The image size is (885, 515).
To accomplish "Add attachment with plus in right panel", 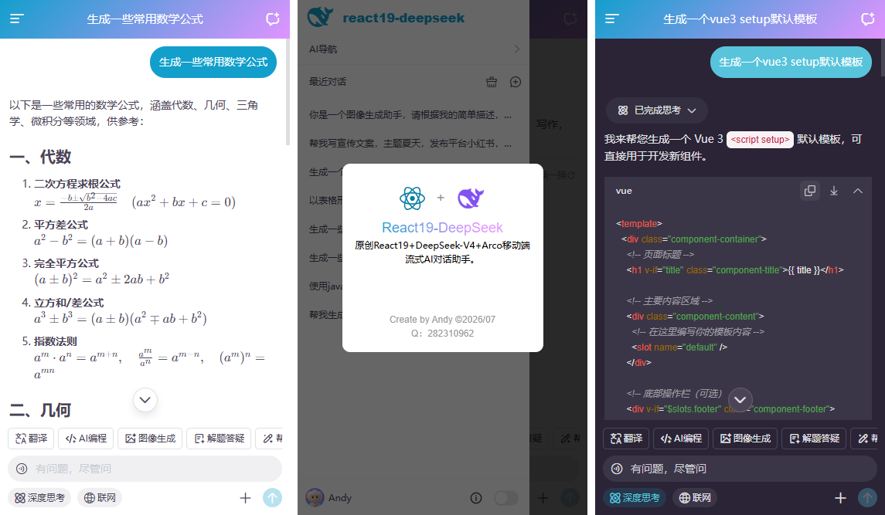I will [840, 497].
